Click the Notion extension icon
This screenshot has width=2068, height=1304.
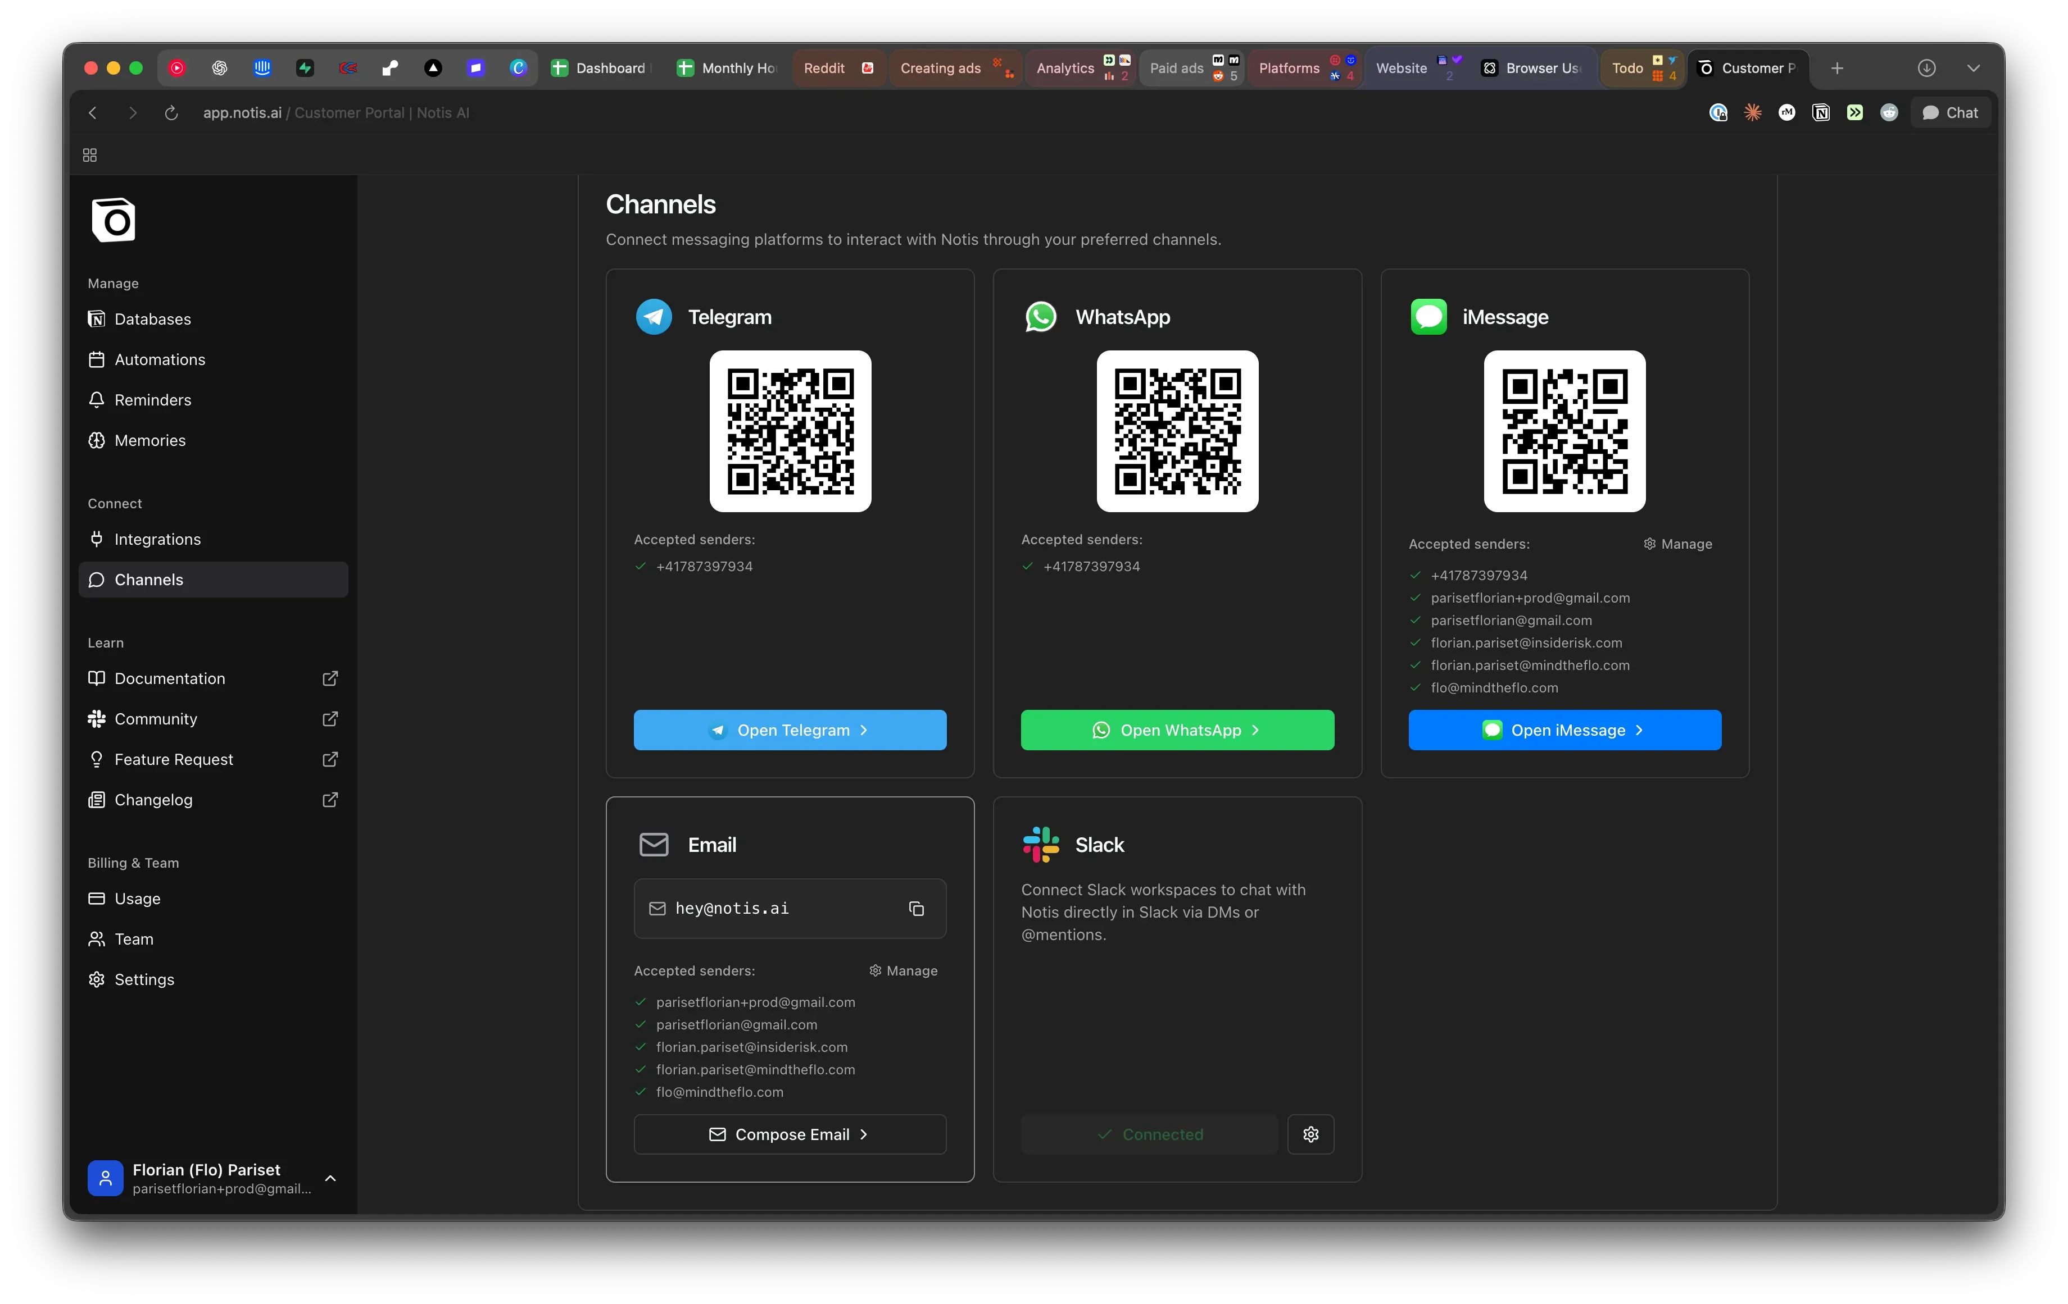[1821, 112]
